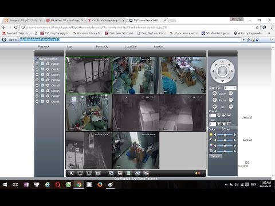Toggle the CAM01 main stream circle icon

click(x=37, y=64)
